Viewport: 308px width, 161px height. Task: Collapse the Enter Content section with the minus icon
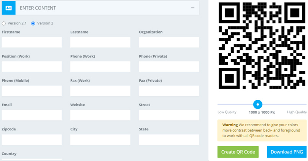click(x=193, y=8)
